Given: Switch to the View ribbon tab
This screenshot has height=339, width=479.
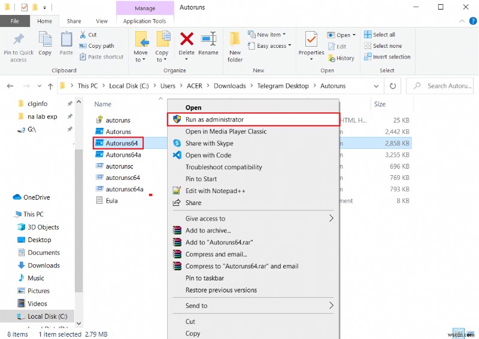Looking at the screenshot, I should 102,21.
